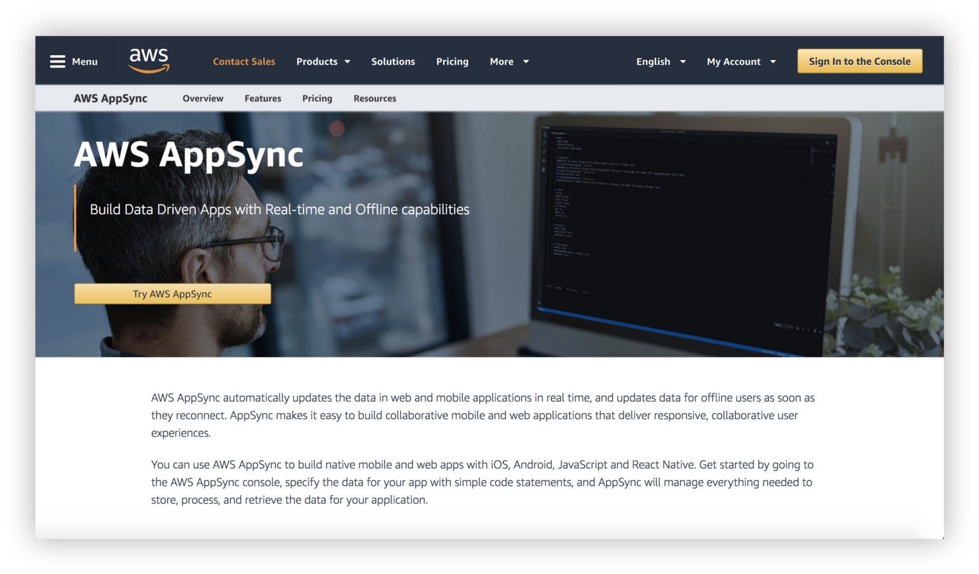The width and height of the screenshot is (979, 574).
Task: Select the AWS AppSync subnav title
Action: (x=111, y=98)
